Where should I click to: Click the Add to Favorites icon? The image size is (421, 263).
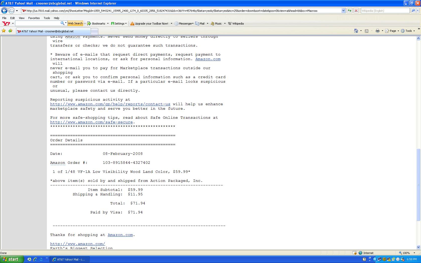[10, 31]
